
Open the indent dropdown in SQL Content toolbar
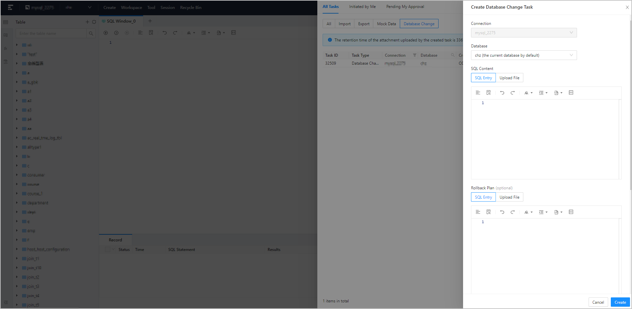pos(543,93)
